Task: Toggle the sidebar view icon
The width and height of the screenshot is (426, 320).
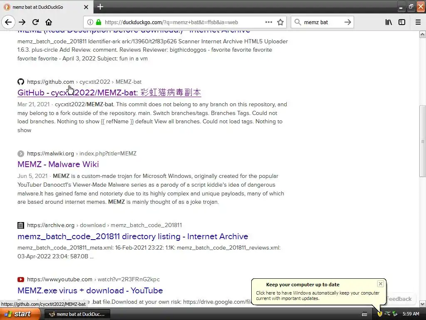Action: [x=402, y=22]
